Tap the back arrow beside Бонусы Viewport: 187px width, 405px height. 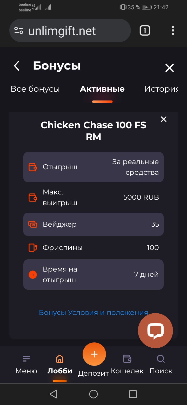[17, 66]
